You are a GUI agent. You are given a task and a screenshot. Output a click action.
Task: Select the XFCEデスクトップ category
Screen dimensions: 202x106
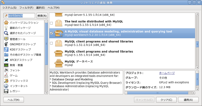(x=21, y=60)
